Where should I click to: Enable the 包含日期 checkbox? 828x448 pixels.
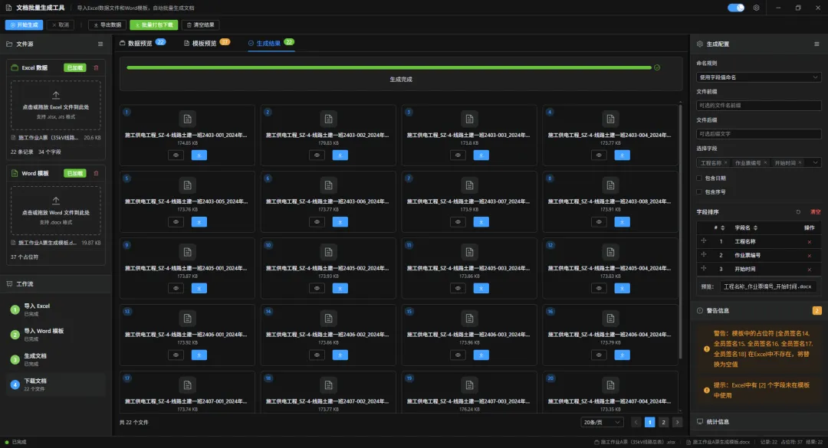point(699,178)
